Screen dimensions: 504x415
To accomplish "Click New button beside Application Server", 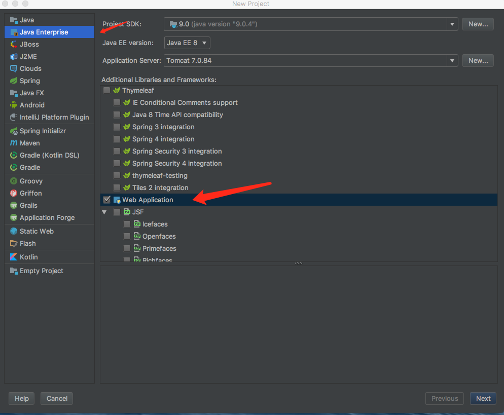I will coord(478,61).
